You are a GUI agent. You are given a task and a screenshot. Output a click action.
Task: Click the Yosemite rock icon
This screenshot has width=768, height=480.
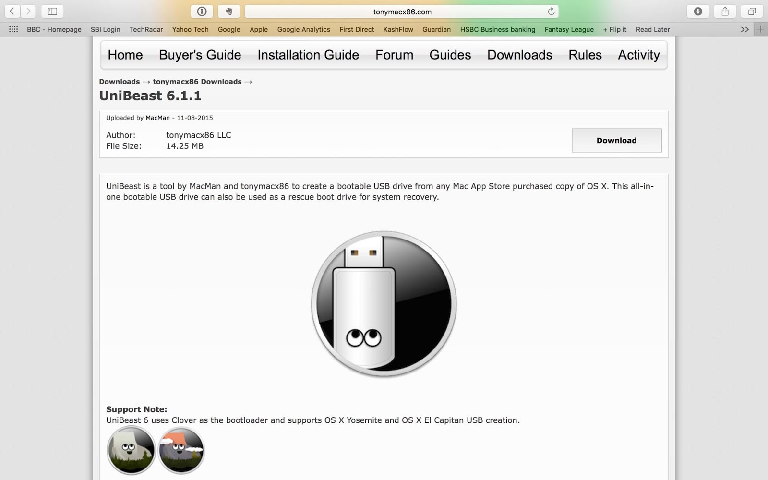(131, 450)
